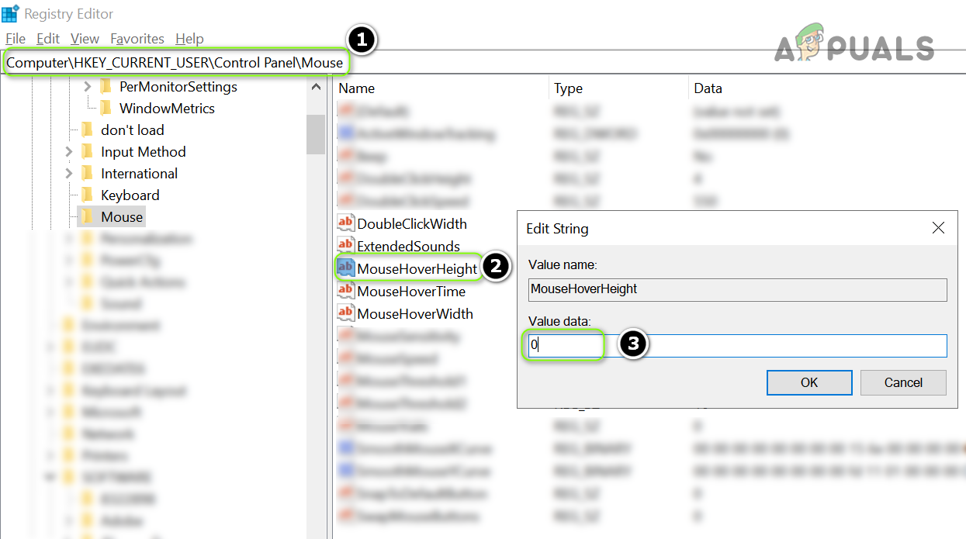Expand the Input Method key

pyautogui.click(x=69, y=152)
